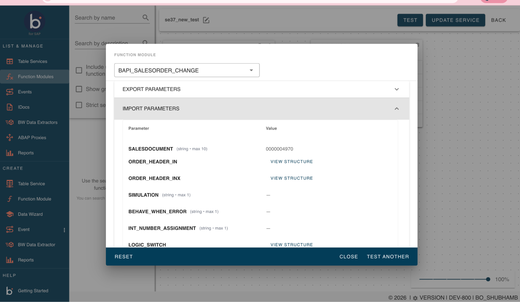Open the IDocs document icon
This screenshot has height=302, width=520.
click(10, 107)
